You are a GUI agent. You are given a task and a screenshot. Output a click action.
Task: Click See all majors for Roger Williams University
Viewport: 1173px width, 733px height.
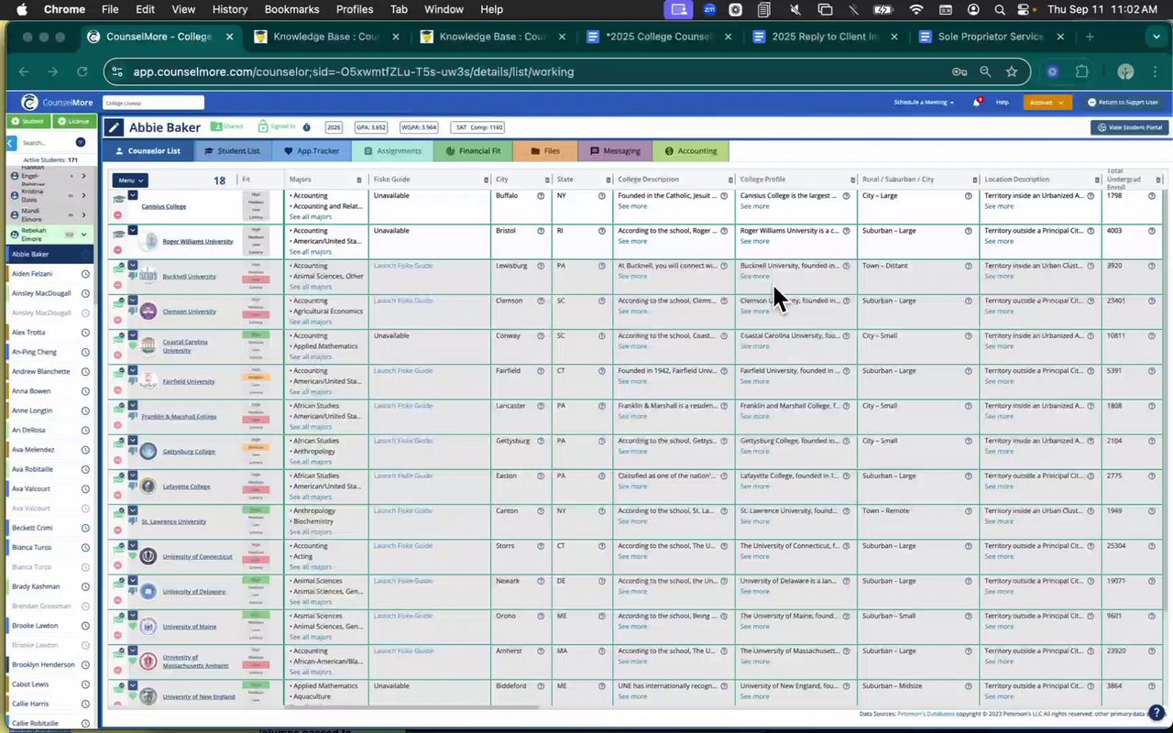click(310, 252)
